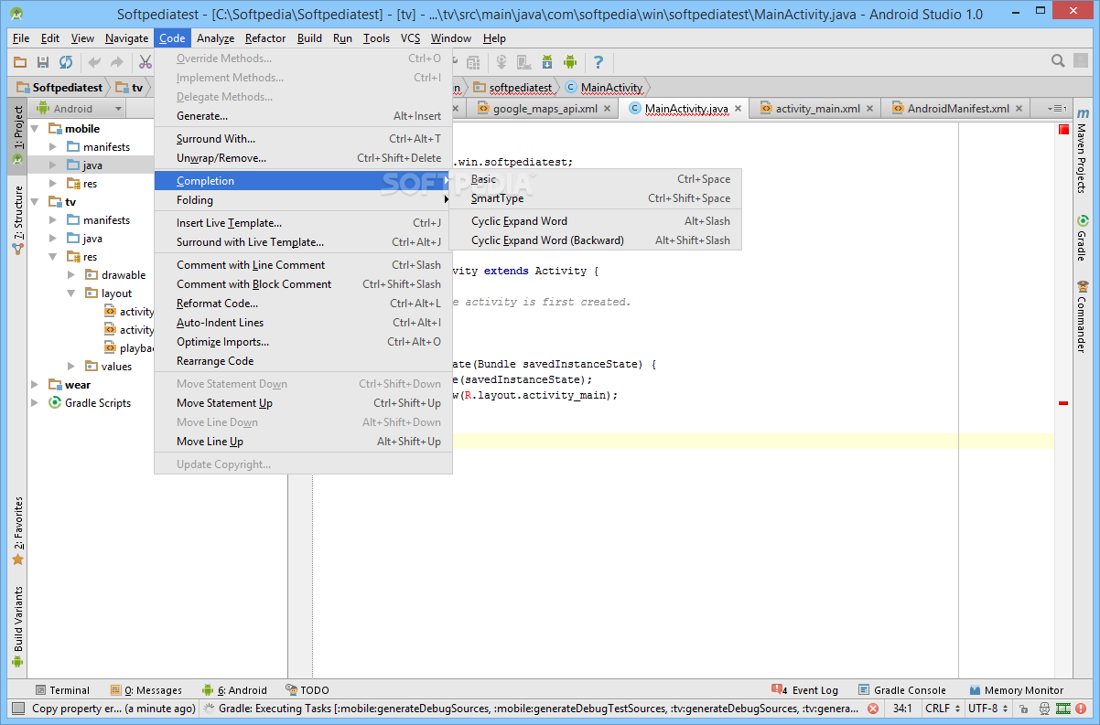The image size is (1100, 725).
Task: Collapse the mobile module node
Action: pyautogui.click(x=35, y=129)
